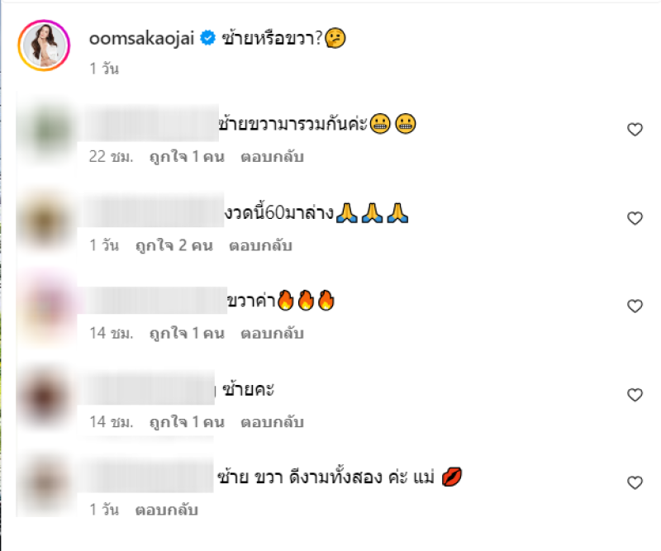This screenshot has height=551, width=661.
Task: View likes on the ขวาค่า comment
Action: (188, 334)
